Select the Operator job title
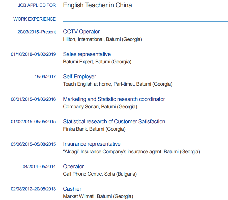228x200 pixels. [73, 167]
